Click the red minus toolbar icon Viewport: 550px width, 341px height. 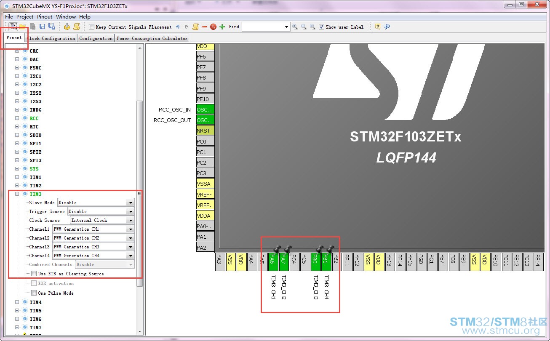point(204,27)
